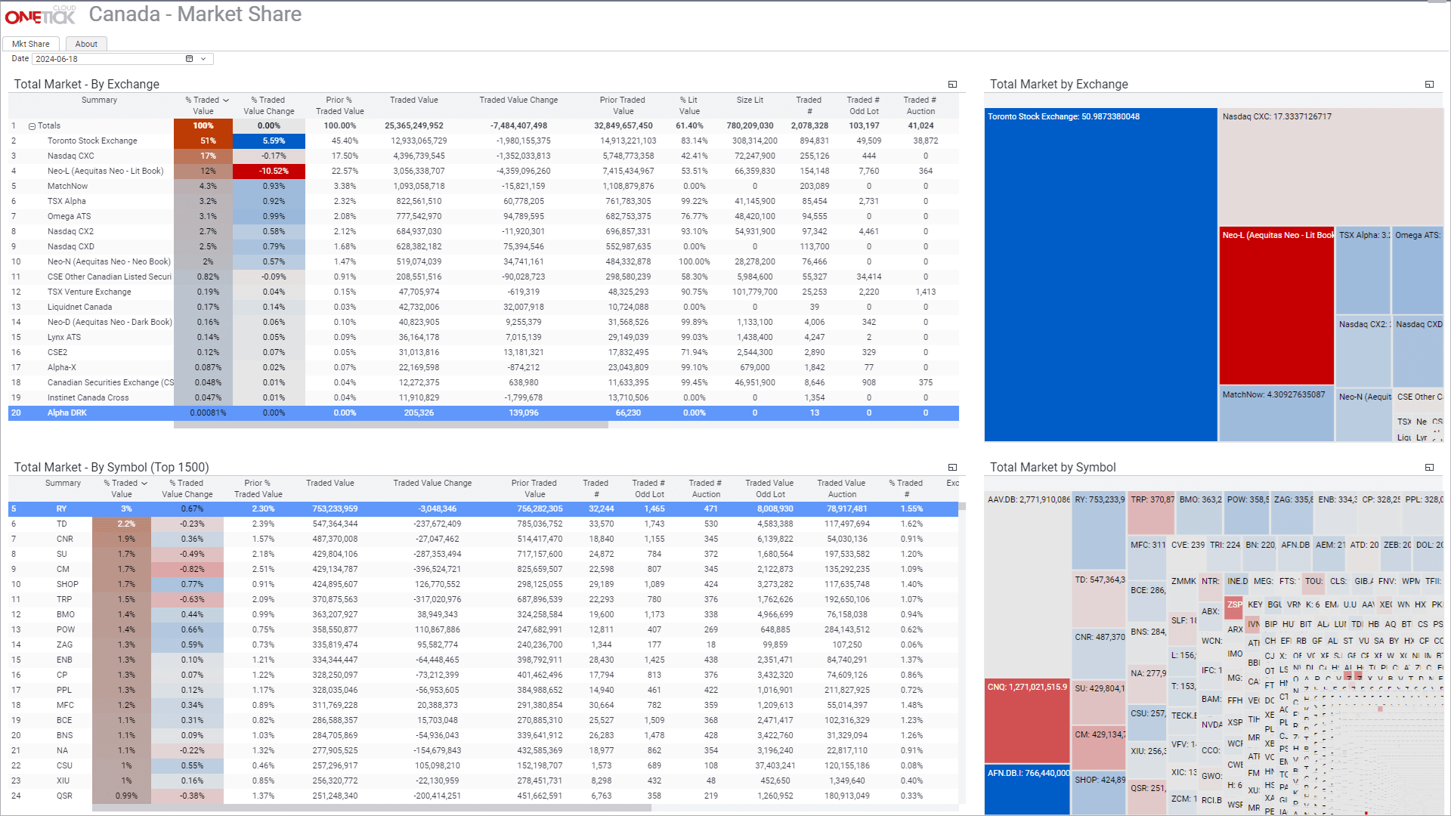This screenshot has width=1451, height=816.
Task: Click the red CNQ symbol treemap tile
Action: point(1028,721)
